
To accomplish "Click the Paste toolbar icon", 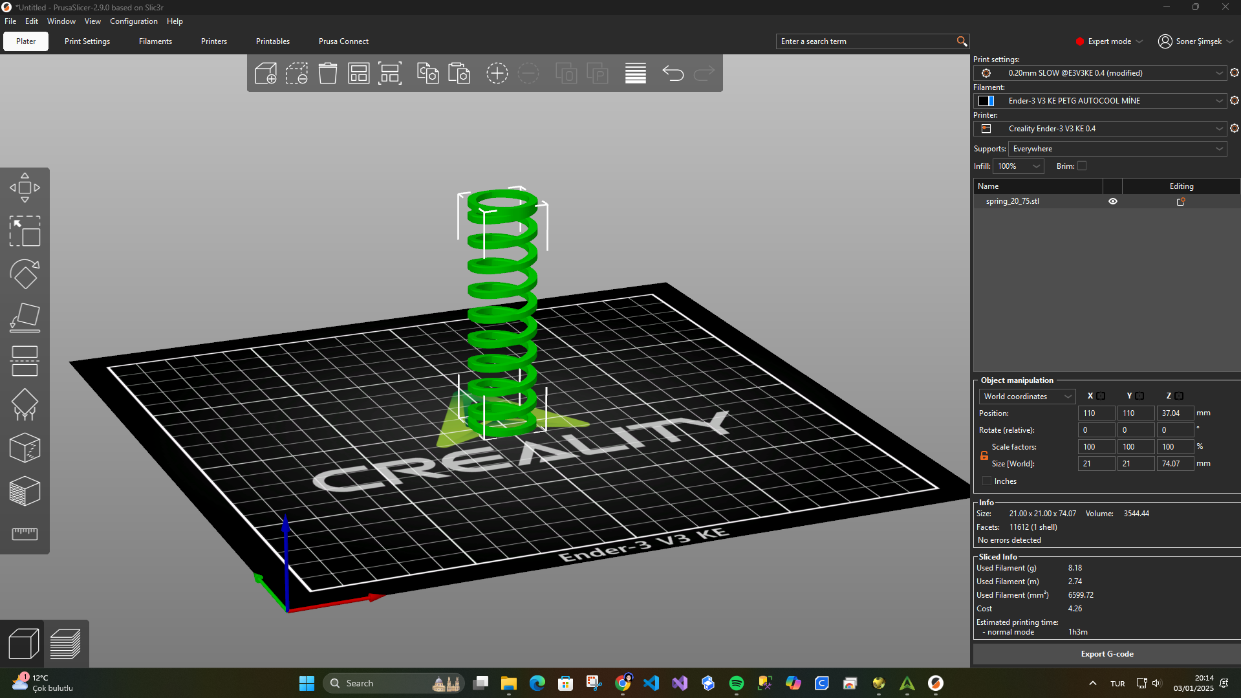I will pos(459,73).
